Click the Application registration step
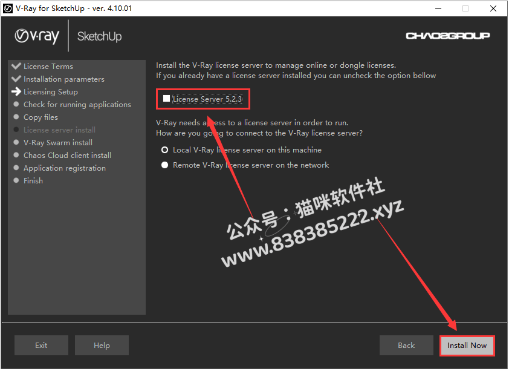Viewport: 509px width, 371px height. click(65, 168)
